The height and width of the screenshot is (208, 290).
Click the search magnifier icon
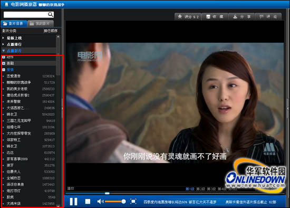coord(51,14)
